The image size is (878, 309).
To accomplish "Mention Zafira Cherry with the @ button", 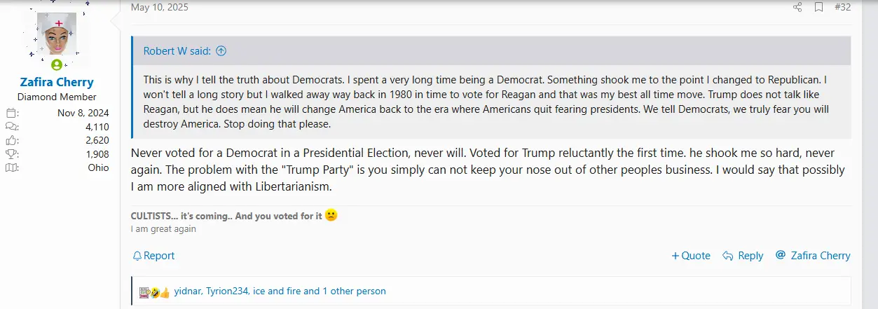I will tap(813, 256).
